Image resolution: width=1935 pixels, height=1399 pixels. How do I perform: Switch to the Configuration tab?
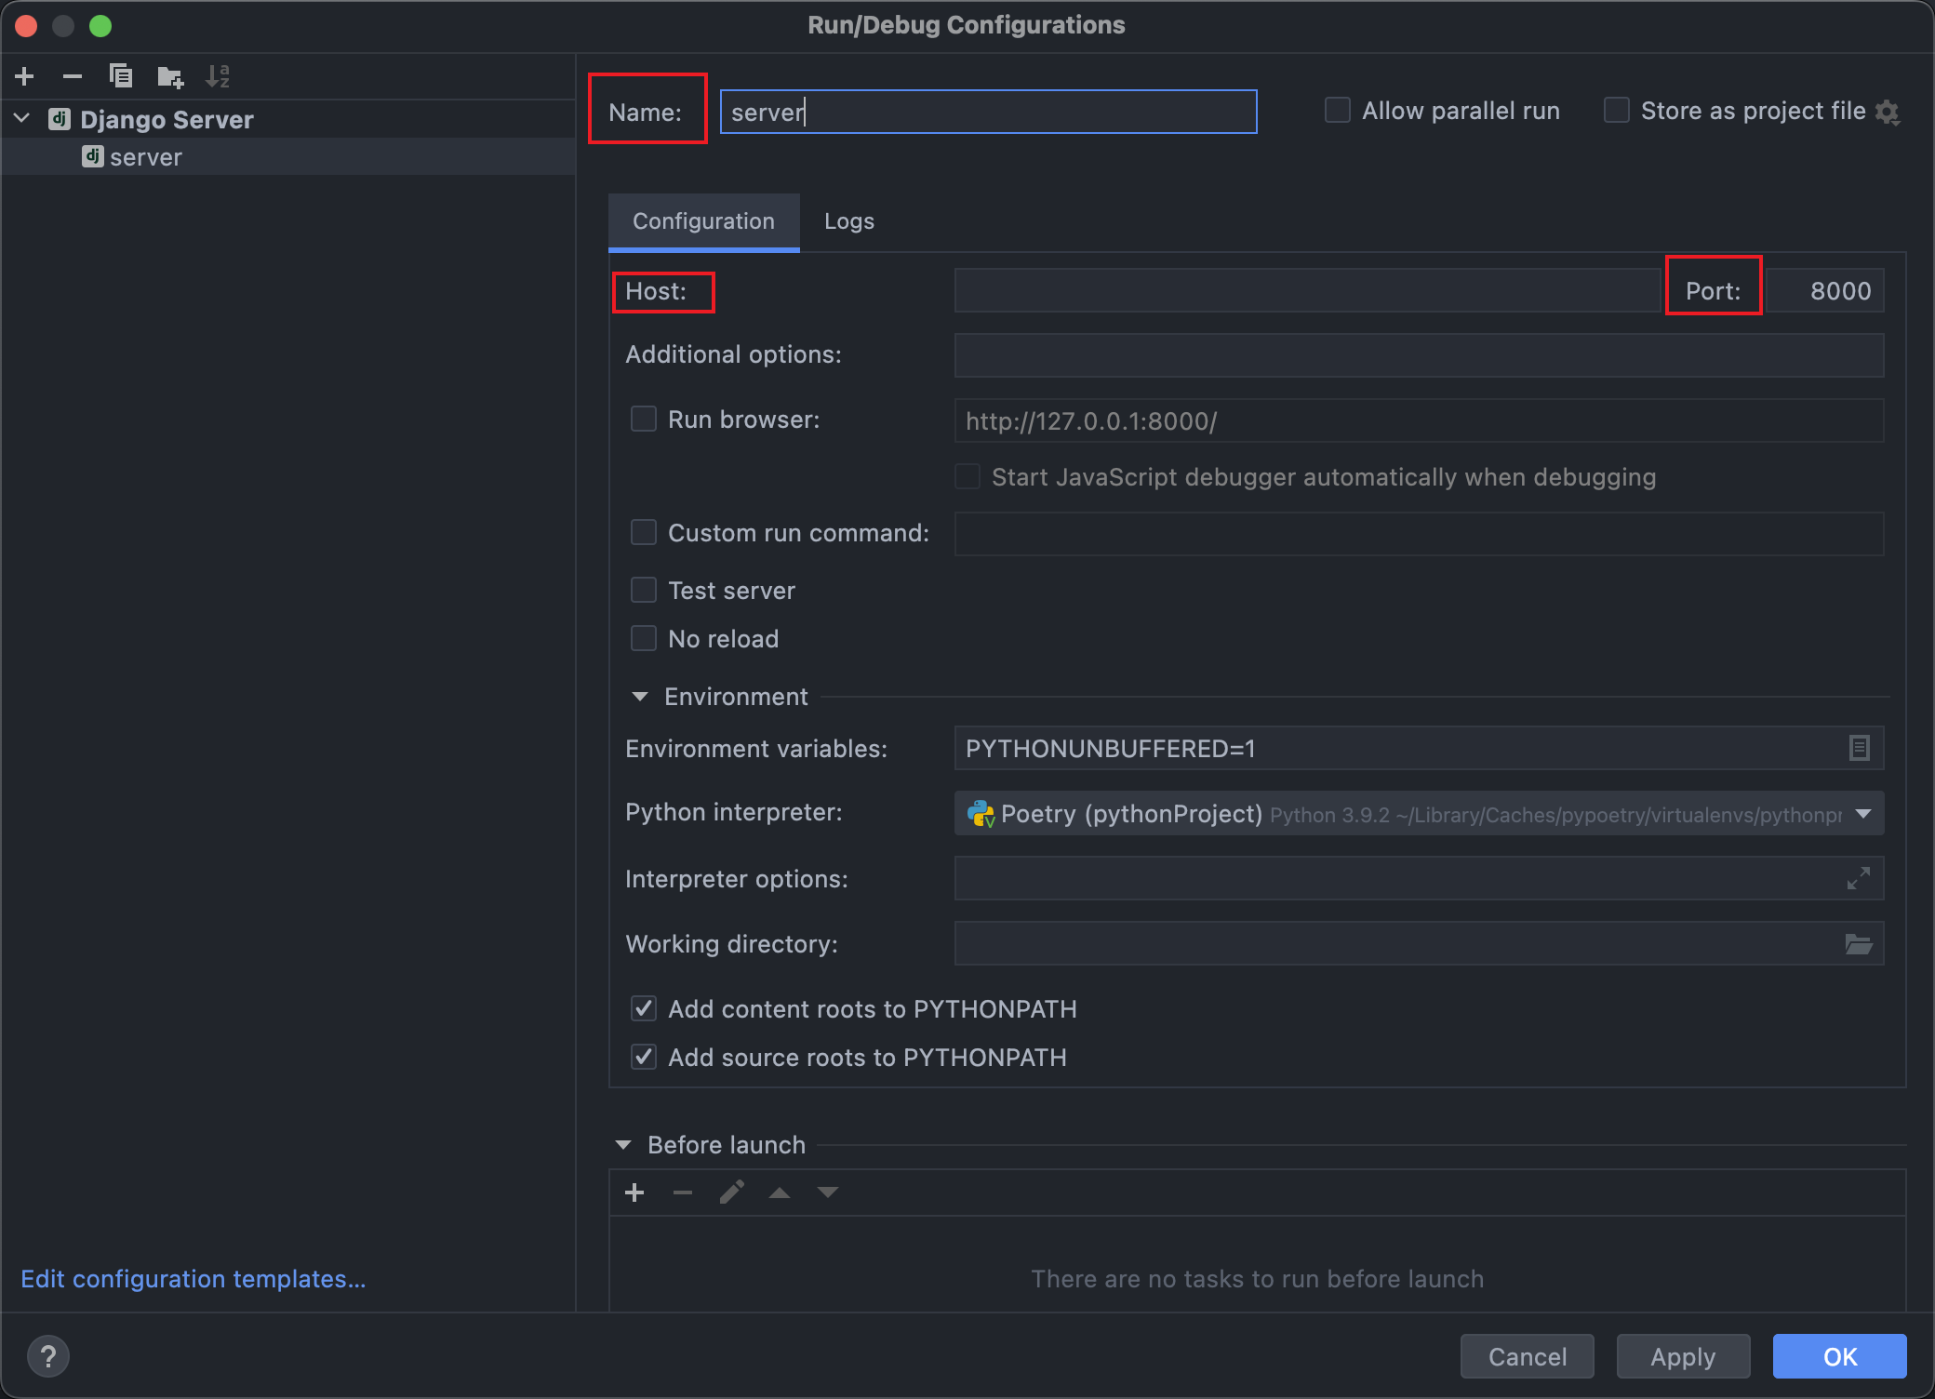click(x=704, y=221)
